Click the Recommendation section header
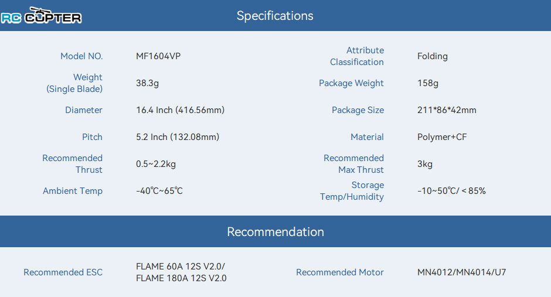This screenshot has height=297, width=551. tap(275, 232)
